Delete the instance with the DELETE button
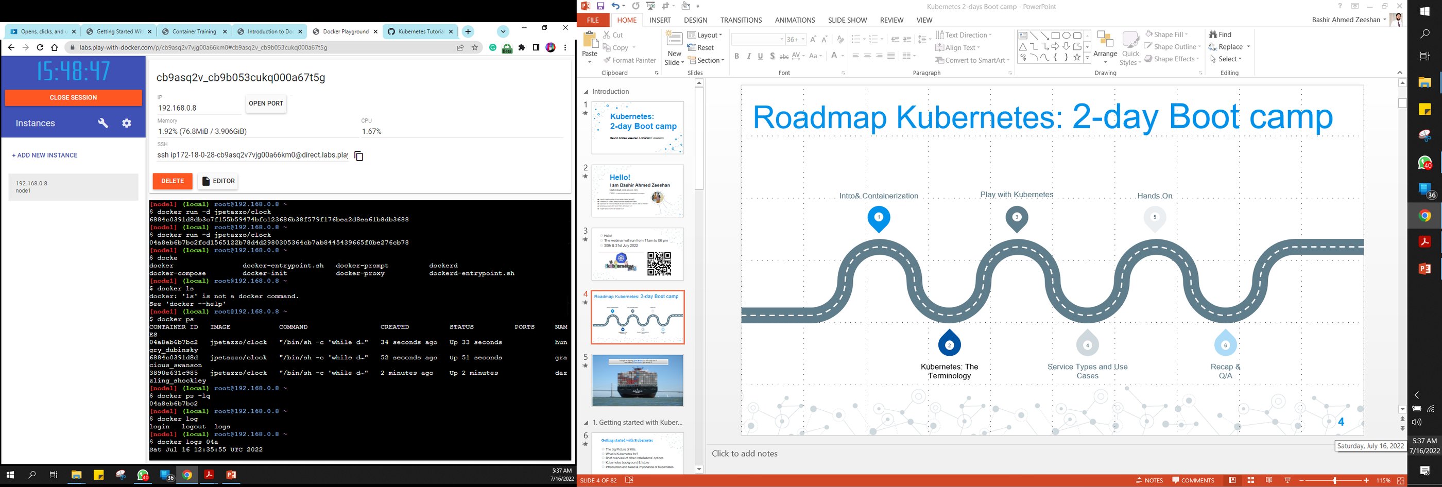The image size is (1442, 487). 173,181
